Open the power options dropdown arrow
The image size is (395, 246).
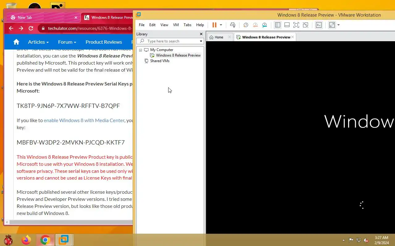click(221, 25)
